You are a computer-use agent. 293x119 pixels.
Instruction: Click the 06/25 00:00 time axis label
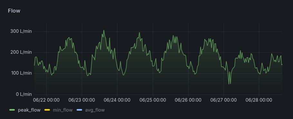(x=153, y=100)
